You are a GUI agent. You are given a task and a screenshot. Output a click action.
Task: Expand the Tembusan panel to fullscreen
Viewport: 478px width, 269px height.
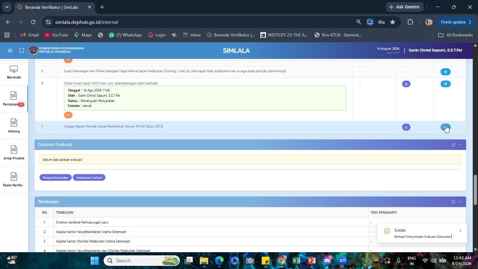pyautogui.click(x=453, y=202)
